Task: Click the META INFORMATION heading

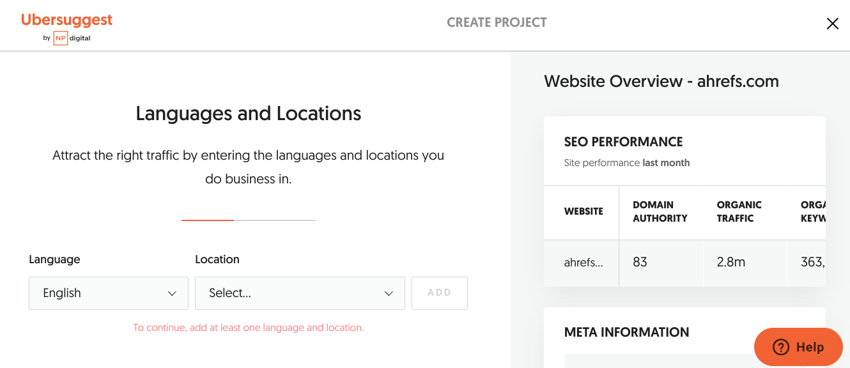Action: point(627,332)
